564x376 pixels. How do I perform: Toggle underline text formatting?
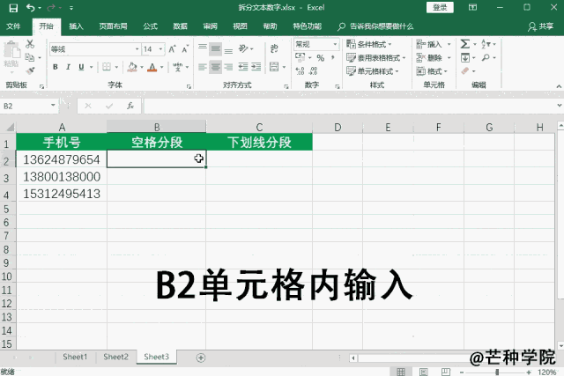[x=82, y=67]
